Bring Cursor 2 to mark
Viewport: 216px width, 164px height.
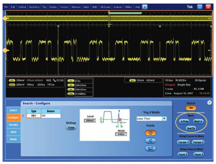click(x=198, y=143)
